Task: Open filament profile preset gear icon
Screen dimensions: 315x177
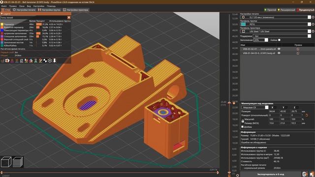Action: pyautogui.click(x=313, y=24)
